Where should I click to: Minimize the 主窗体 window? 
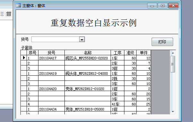[x=152, y=6]
